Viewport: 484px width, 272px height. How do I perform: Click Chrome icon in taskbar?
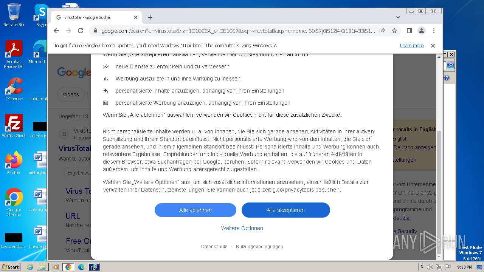click(68, 267)
